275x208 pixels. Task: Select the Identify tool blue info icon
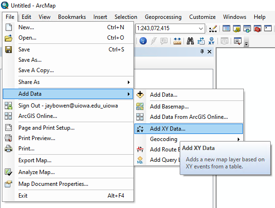point(143,41)
